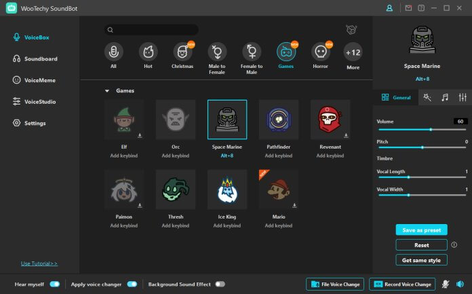
Task: Click the Volume value field showing 60
Action: (x=460, y=122)
